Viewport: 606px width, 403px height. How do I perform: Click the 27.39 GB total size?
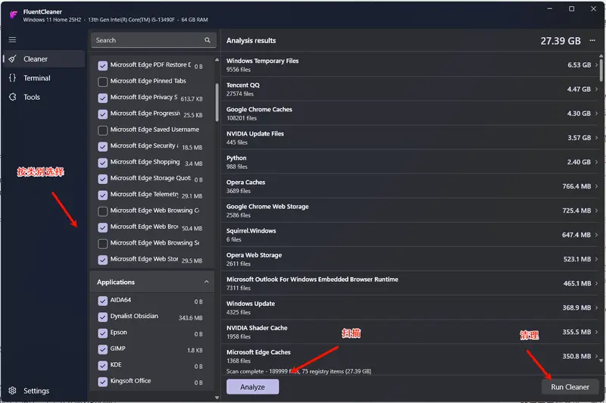coord(561,41)
